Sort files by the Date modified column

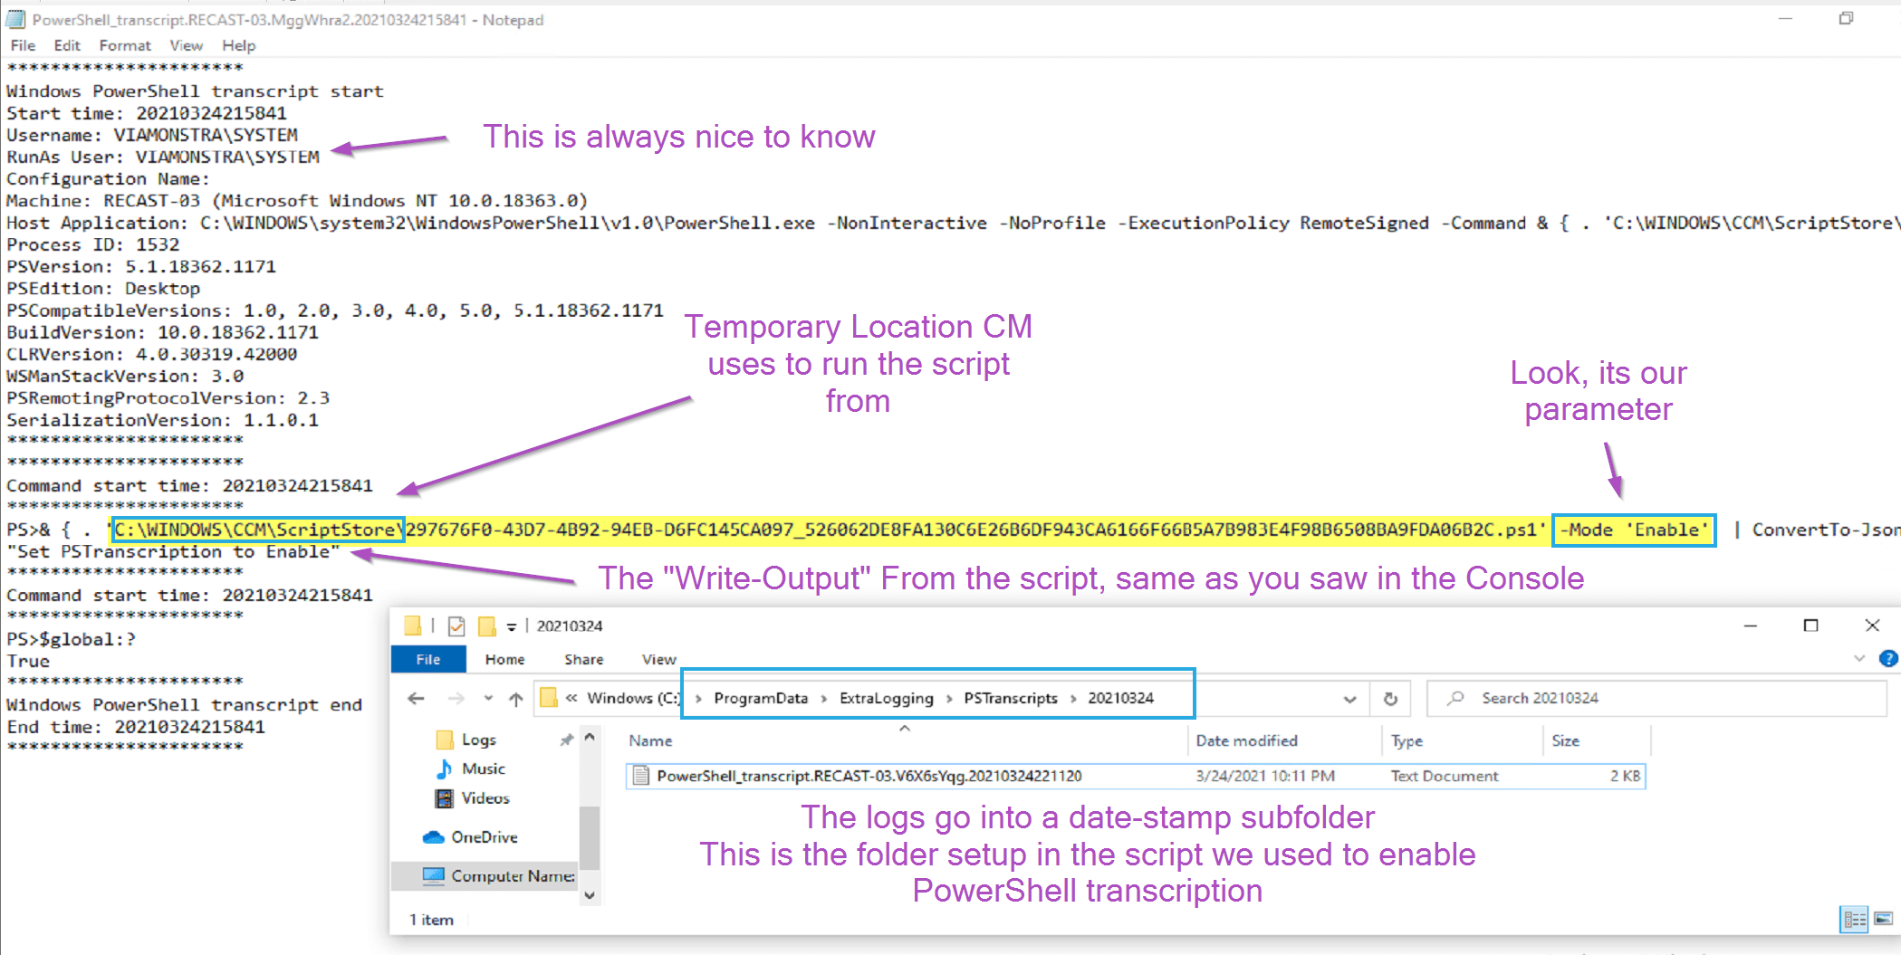pyautogui.click(x=1246, y=740)
